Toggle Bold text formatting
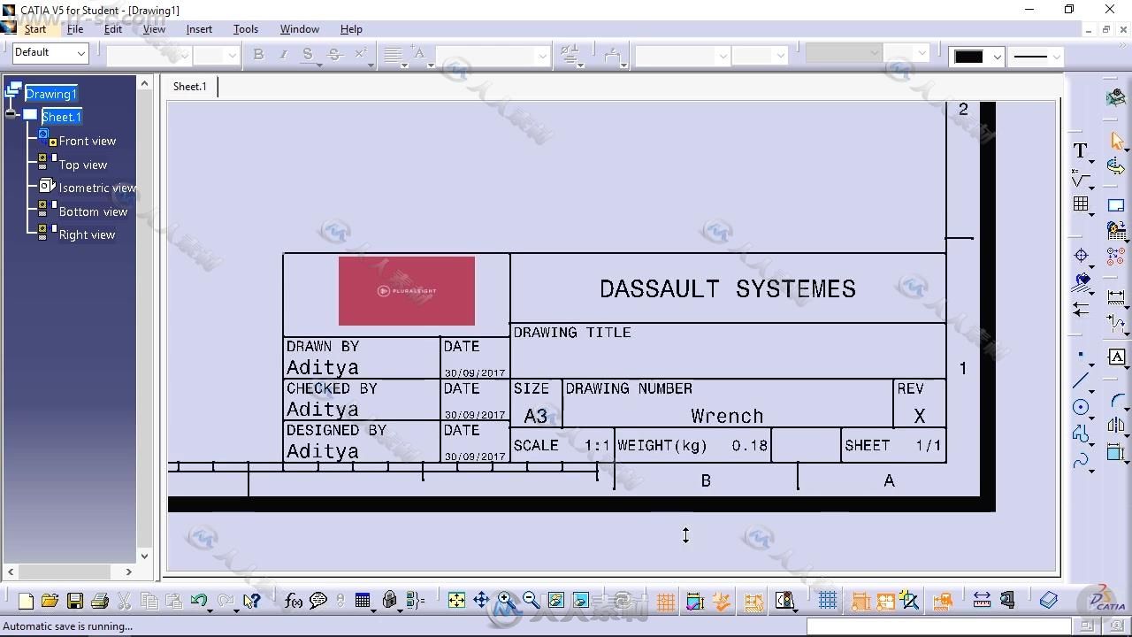The width and height of the screenshot is (1132, 637). (258, 55)
